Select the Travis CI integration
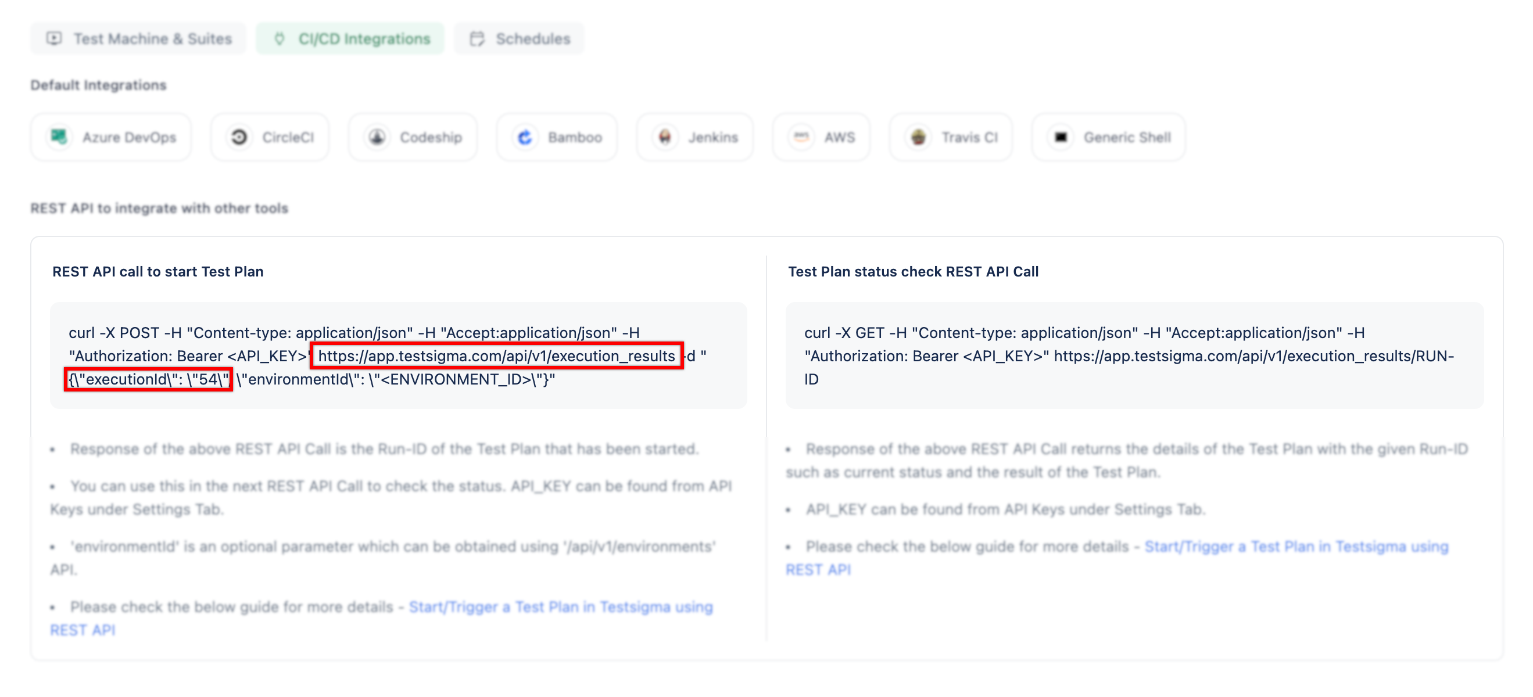This screenshot has width=1533, height=697. click(951, 138)
